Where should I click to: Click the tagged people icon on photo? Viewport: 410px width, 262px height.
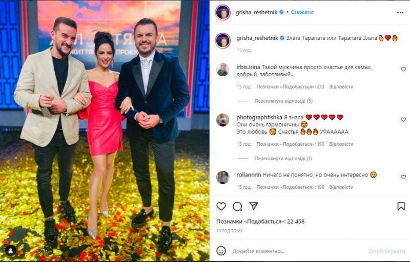(x=10, y=251)
